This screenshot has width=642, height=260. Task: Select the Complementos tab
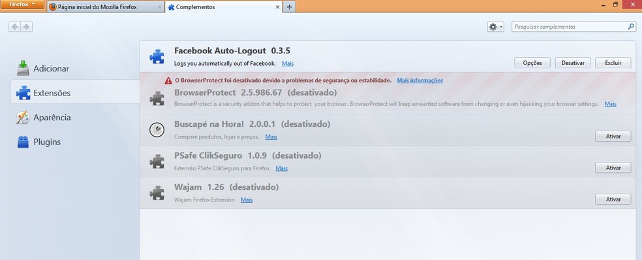[224, 7]
